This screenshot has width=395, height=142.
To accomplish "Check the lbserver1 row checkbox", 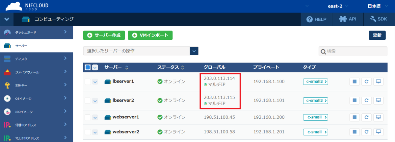I will pos(88,82).
